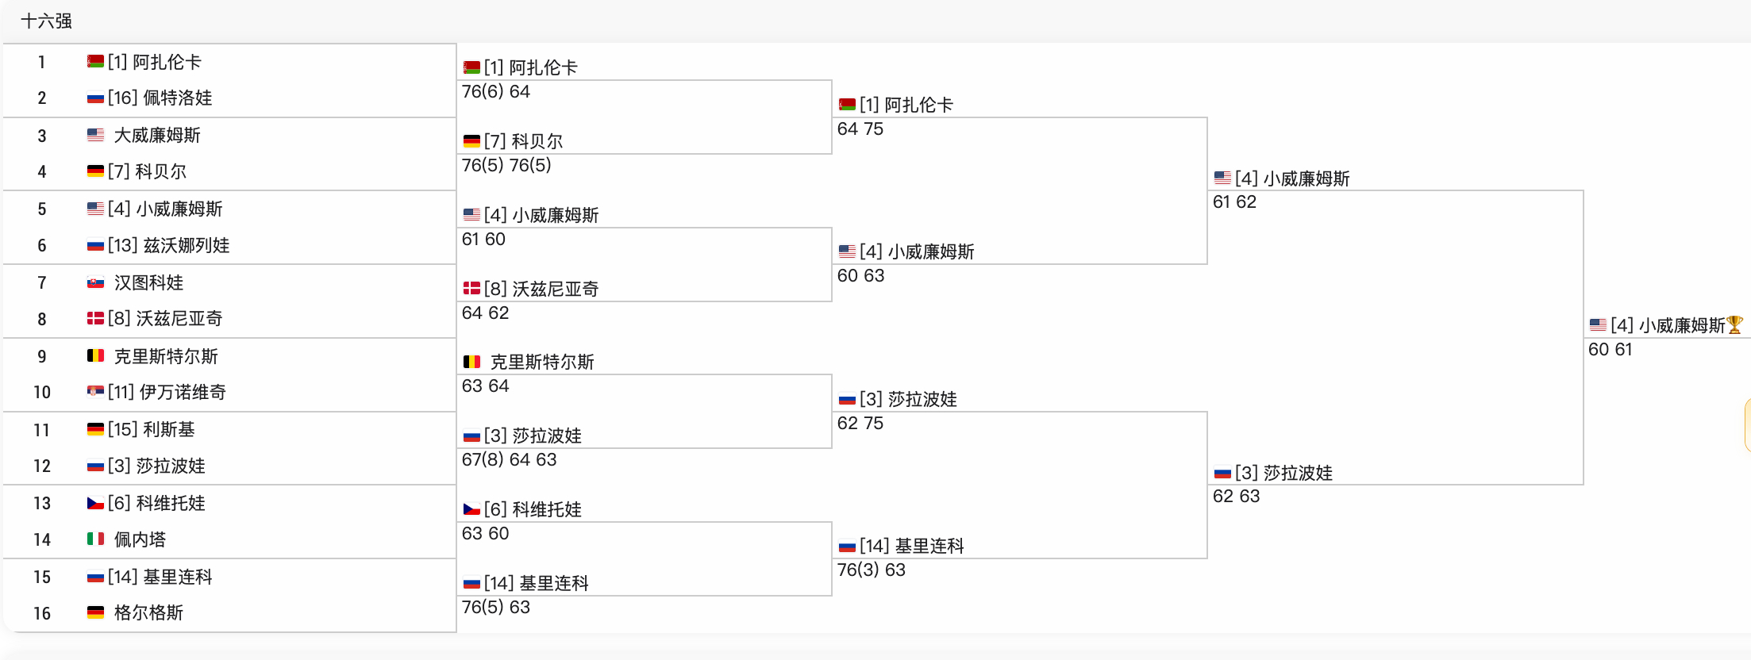Screen dimensions: 1751x660
Task: Click the Italian flag beside 佩内塔
Action: point(95,539)
